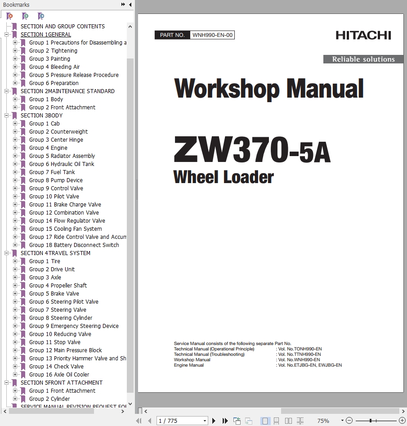Collapse SECTION 5FRONT ATTACHMENT node
Image resolution: width=407 pixels, height=426 pixels.
coord(6,382)
